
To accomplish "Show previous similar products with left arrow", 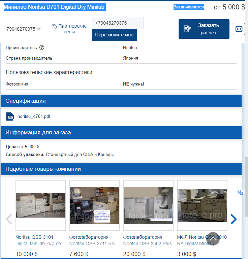I will point(9,219).
